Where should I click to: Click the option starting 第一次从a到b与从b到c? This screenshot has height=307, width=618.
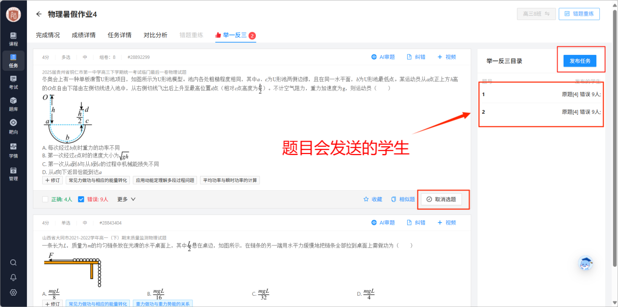[100, 164]
